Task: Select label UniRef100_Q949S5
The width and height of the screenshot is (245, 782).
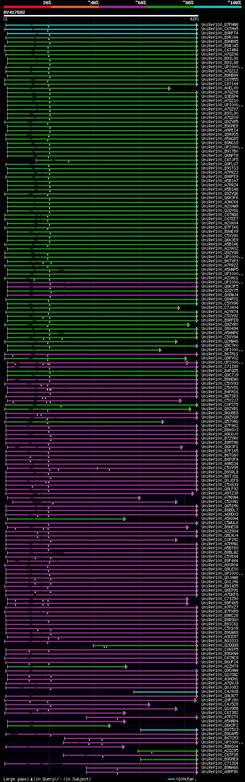Action: coord(220,135)
